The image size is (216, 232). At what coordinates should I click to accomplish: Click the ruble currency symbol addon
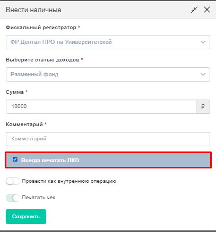[203, 106]
